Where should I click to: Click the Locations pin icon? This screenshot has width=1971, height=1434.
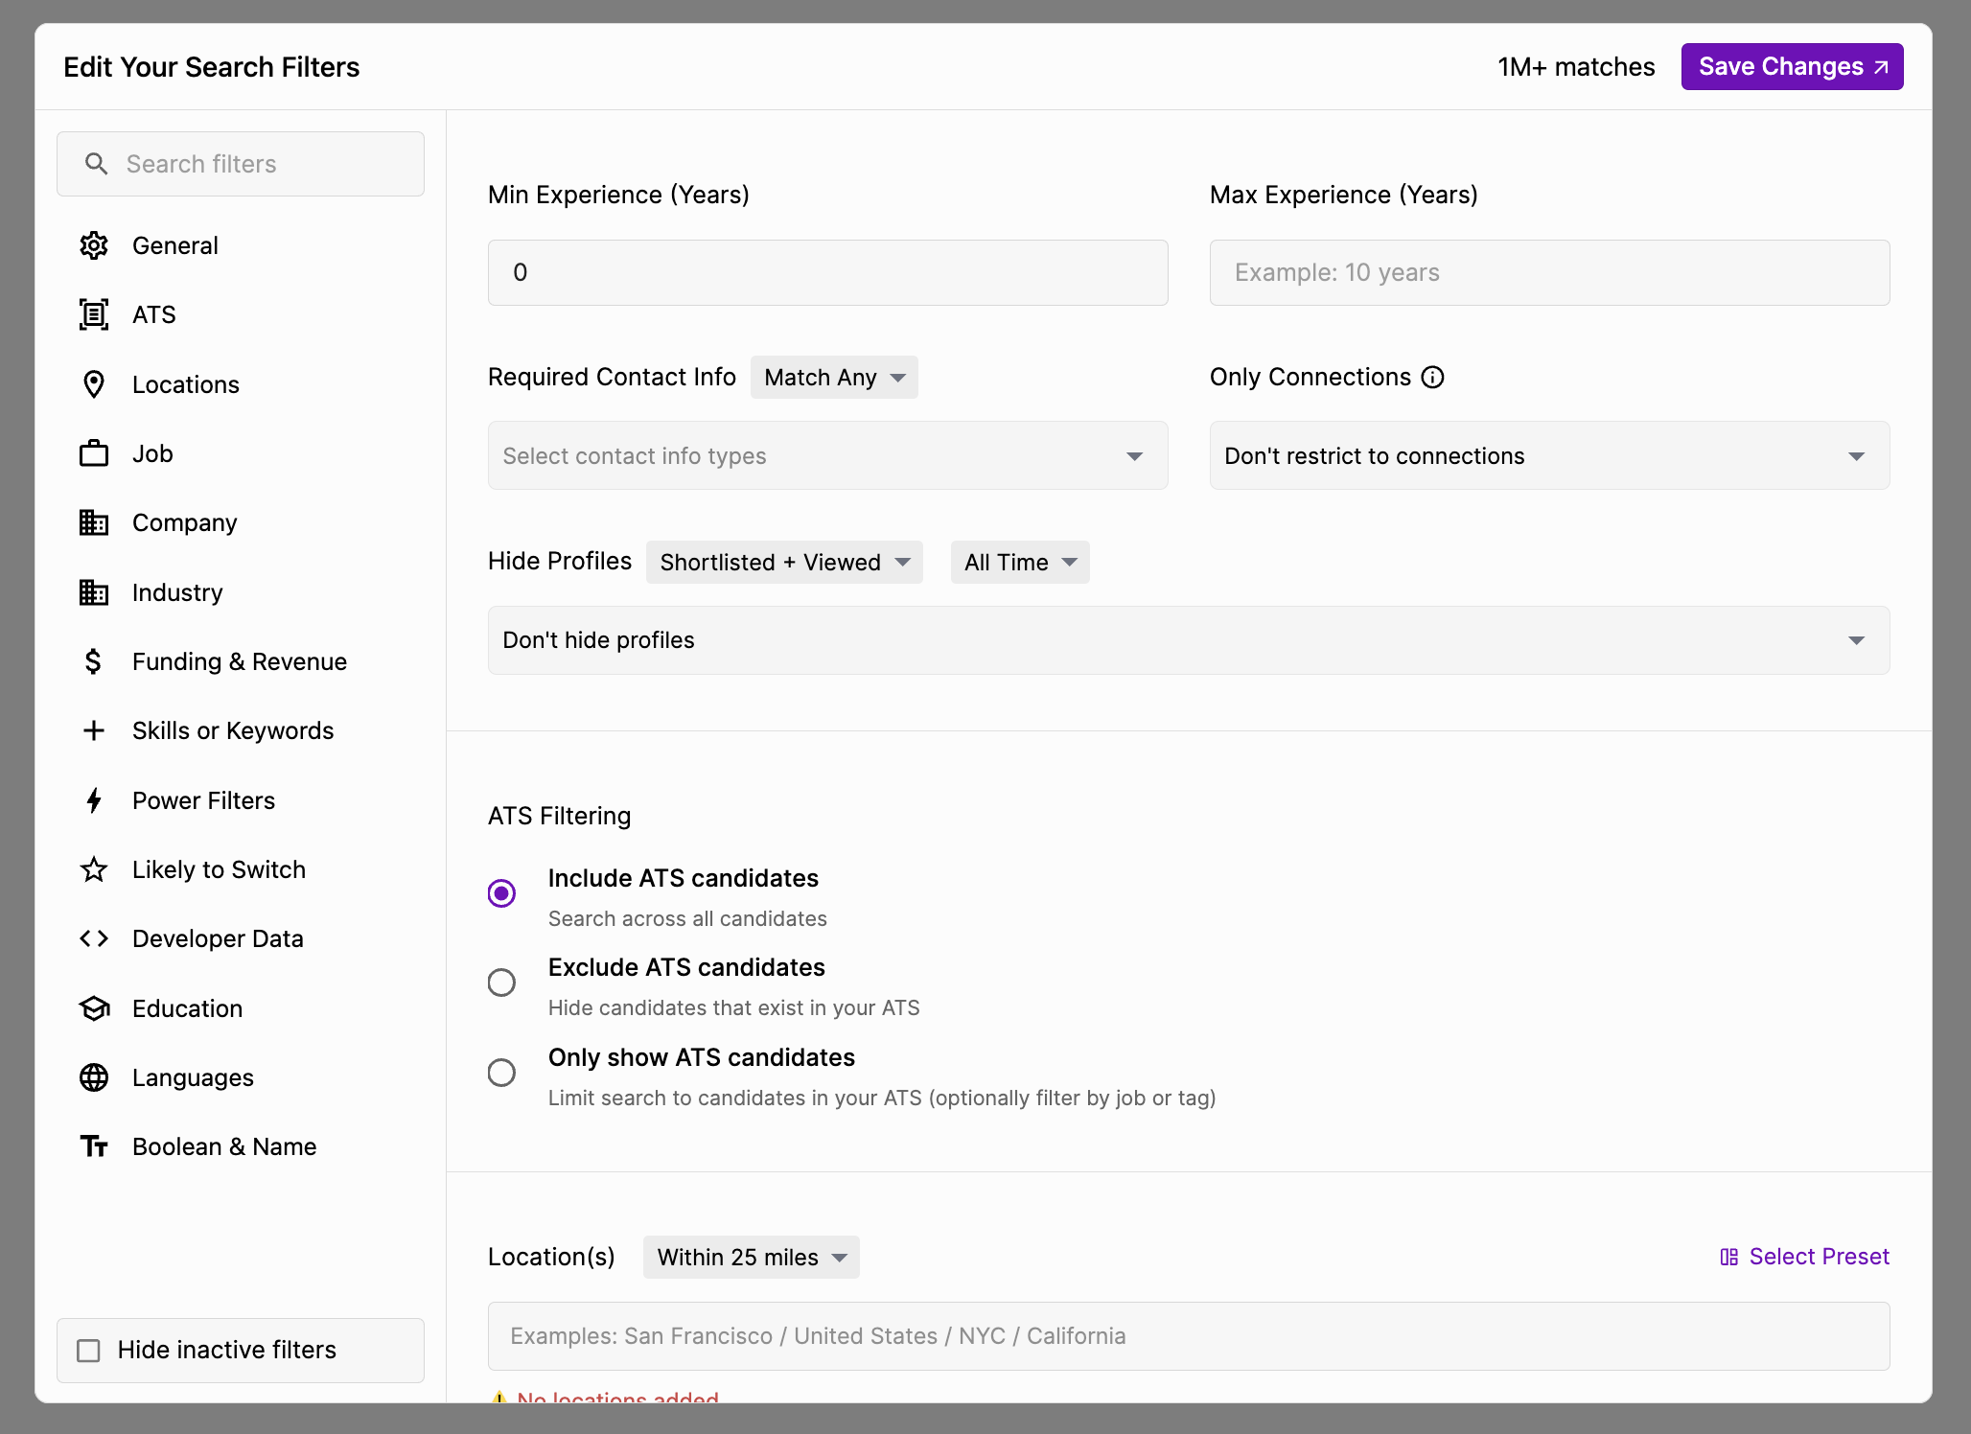[x=94, y=384]
